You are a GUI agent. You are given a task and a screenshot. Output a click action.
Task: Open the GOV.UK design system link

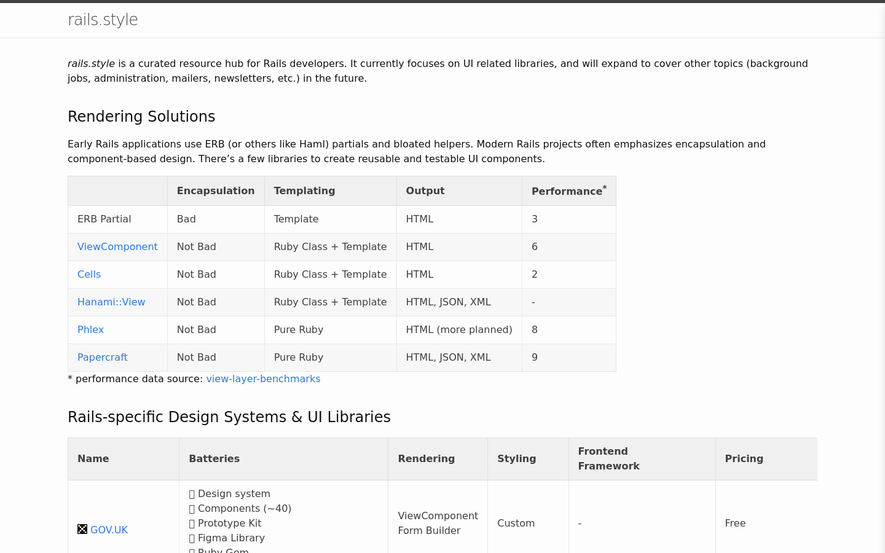(x=109, y=530)
